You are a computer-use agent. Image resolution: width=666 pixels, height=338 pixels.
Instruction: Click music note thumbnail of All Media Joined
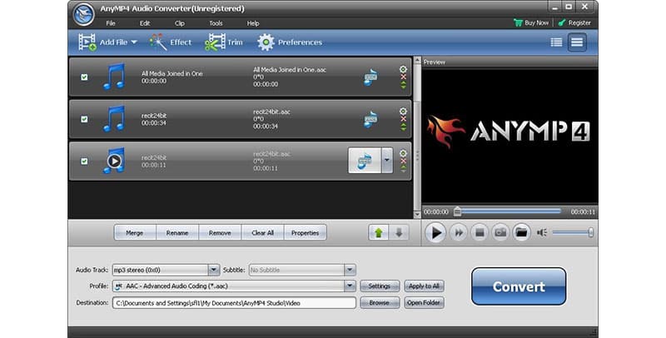point(114,77)
